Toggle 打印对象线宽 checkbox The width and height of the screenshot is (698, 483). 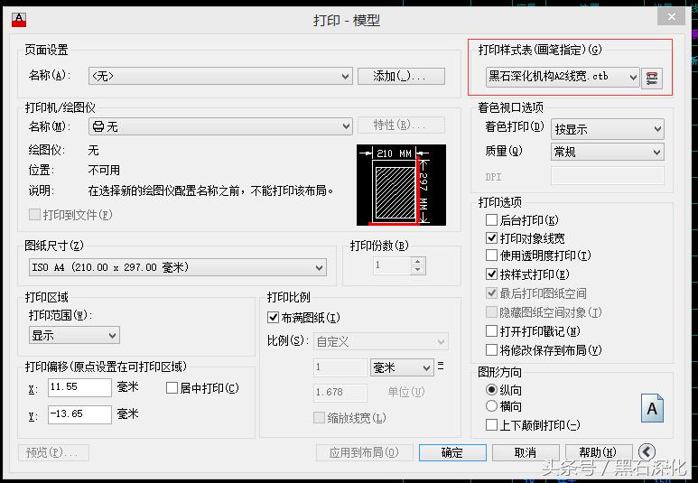pyautogui.click(x=491, y=237)
